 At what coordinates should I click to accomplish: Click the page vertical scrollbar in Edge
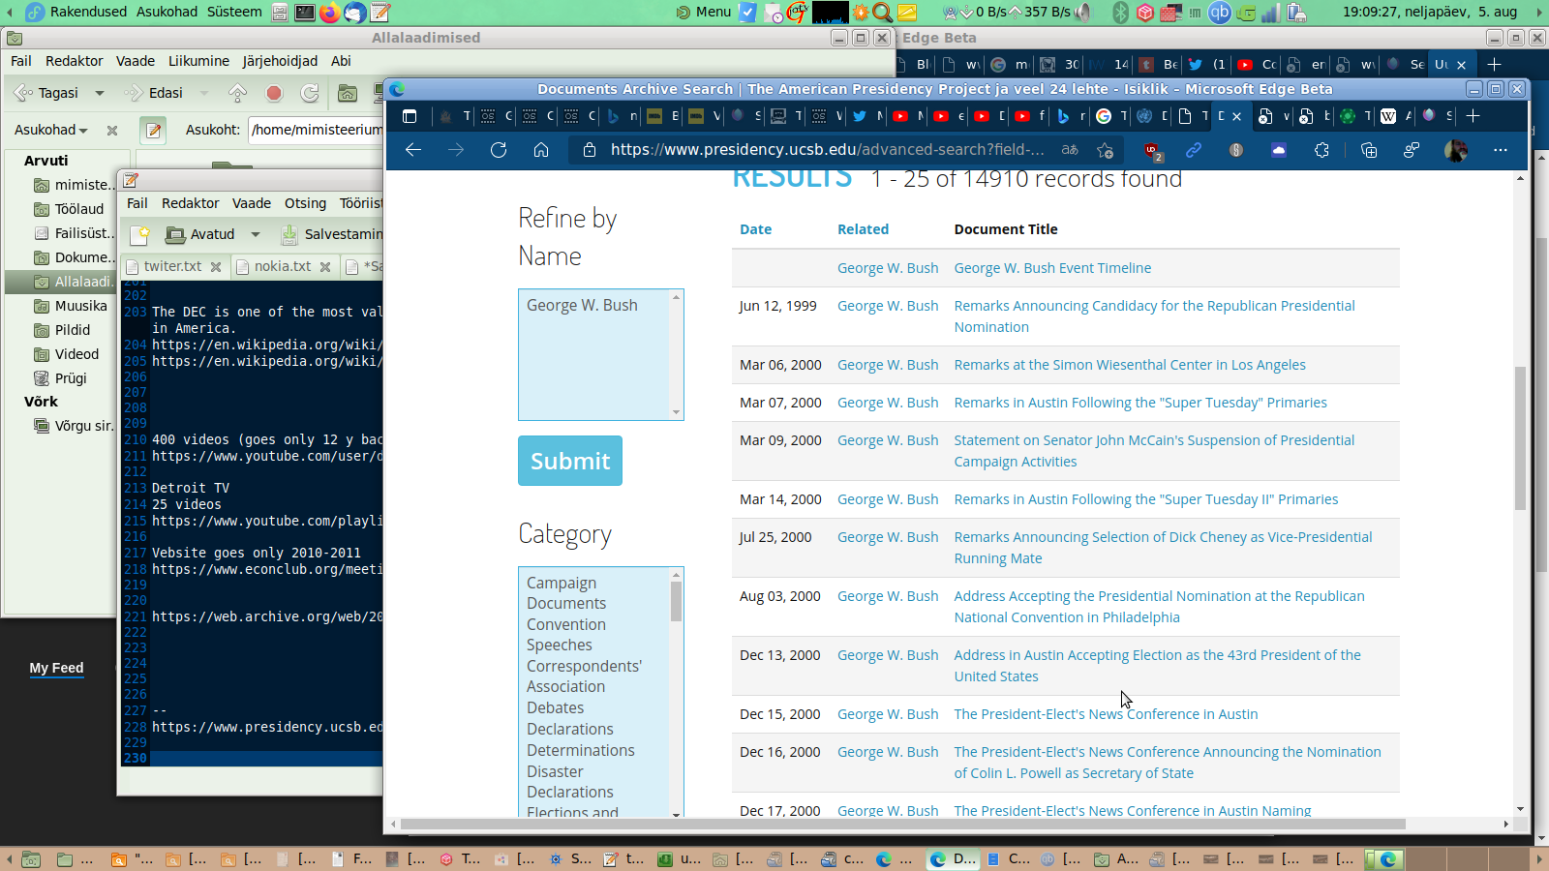point(1520,438)
